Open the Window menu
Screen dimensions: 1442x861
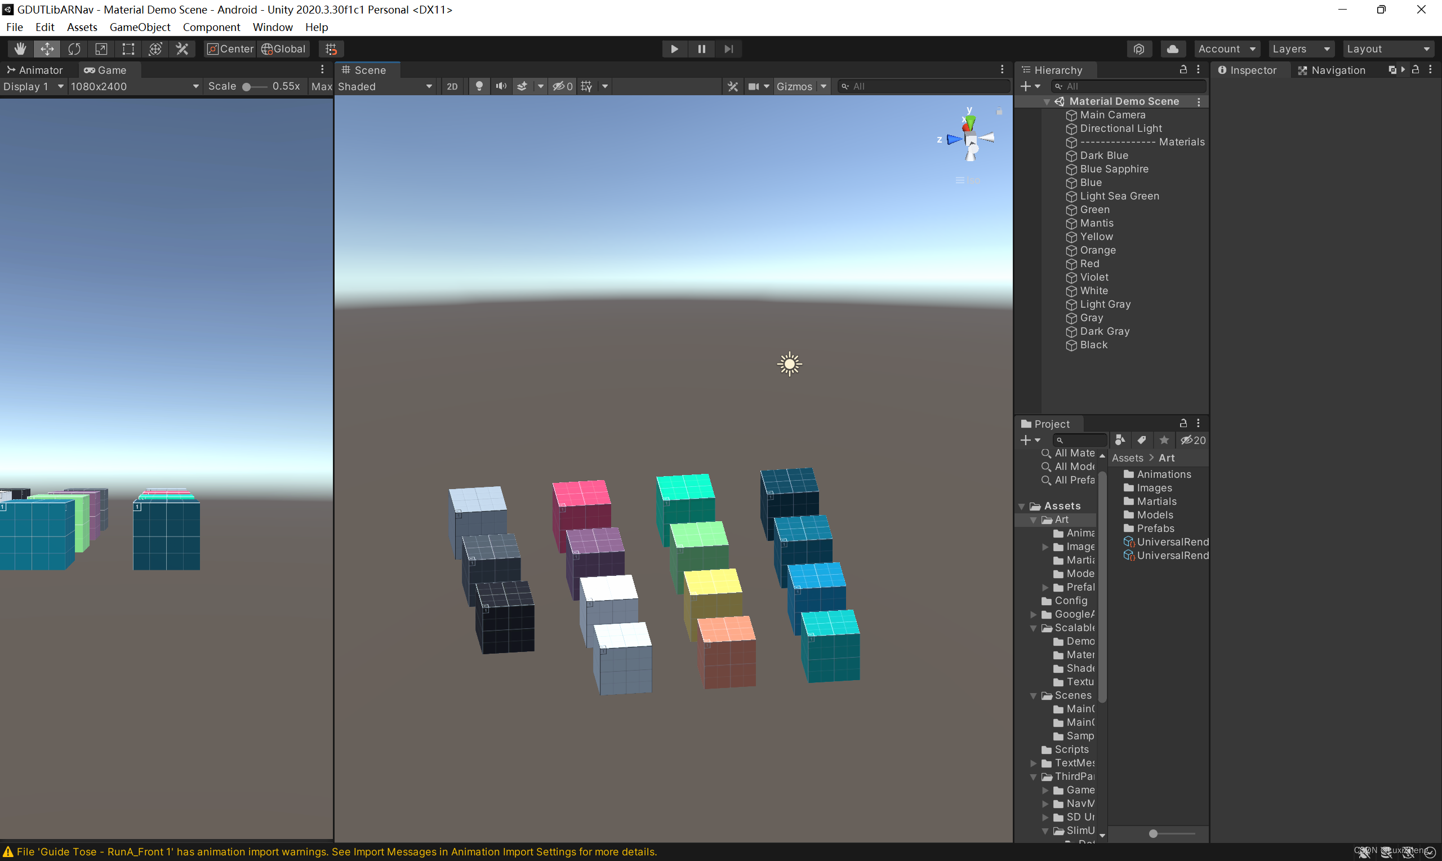[x=273, y=26]
